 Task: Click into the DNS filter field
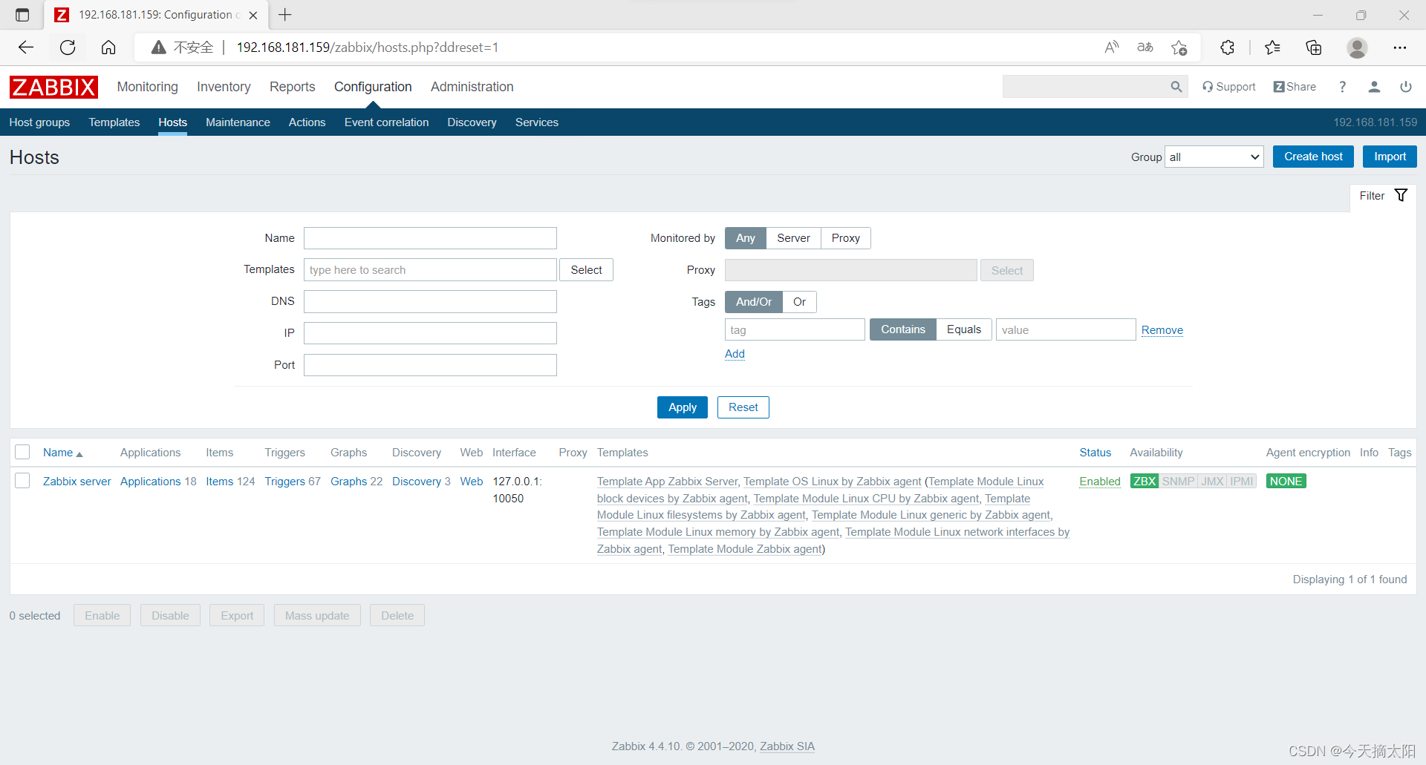pos(430,301)
